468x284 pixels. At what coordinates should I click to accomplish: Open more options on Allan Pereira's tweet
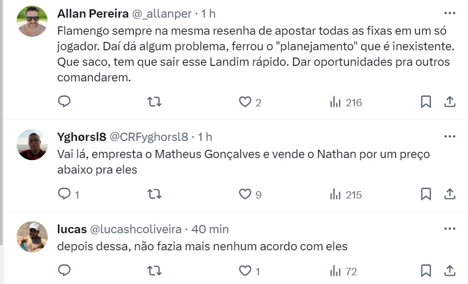click(x=450, y=13)
